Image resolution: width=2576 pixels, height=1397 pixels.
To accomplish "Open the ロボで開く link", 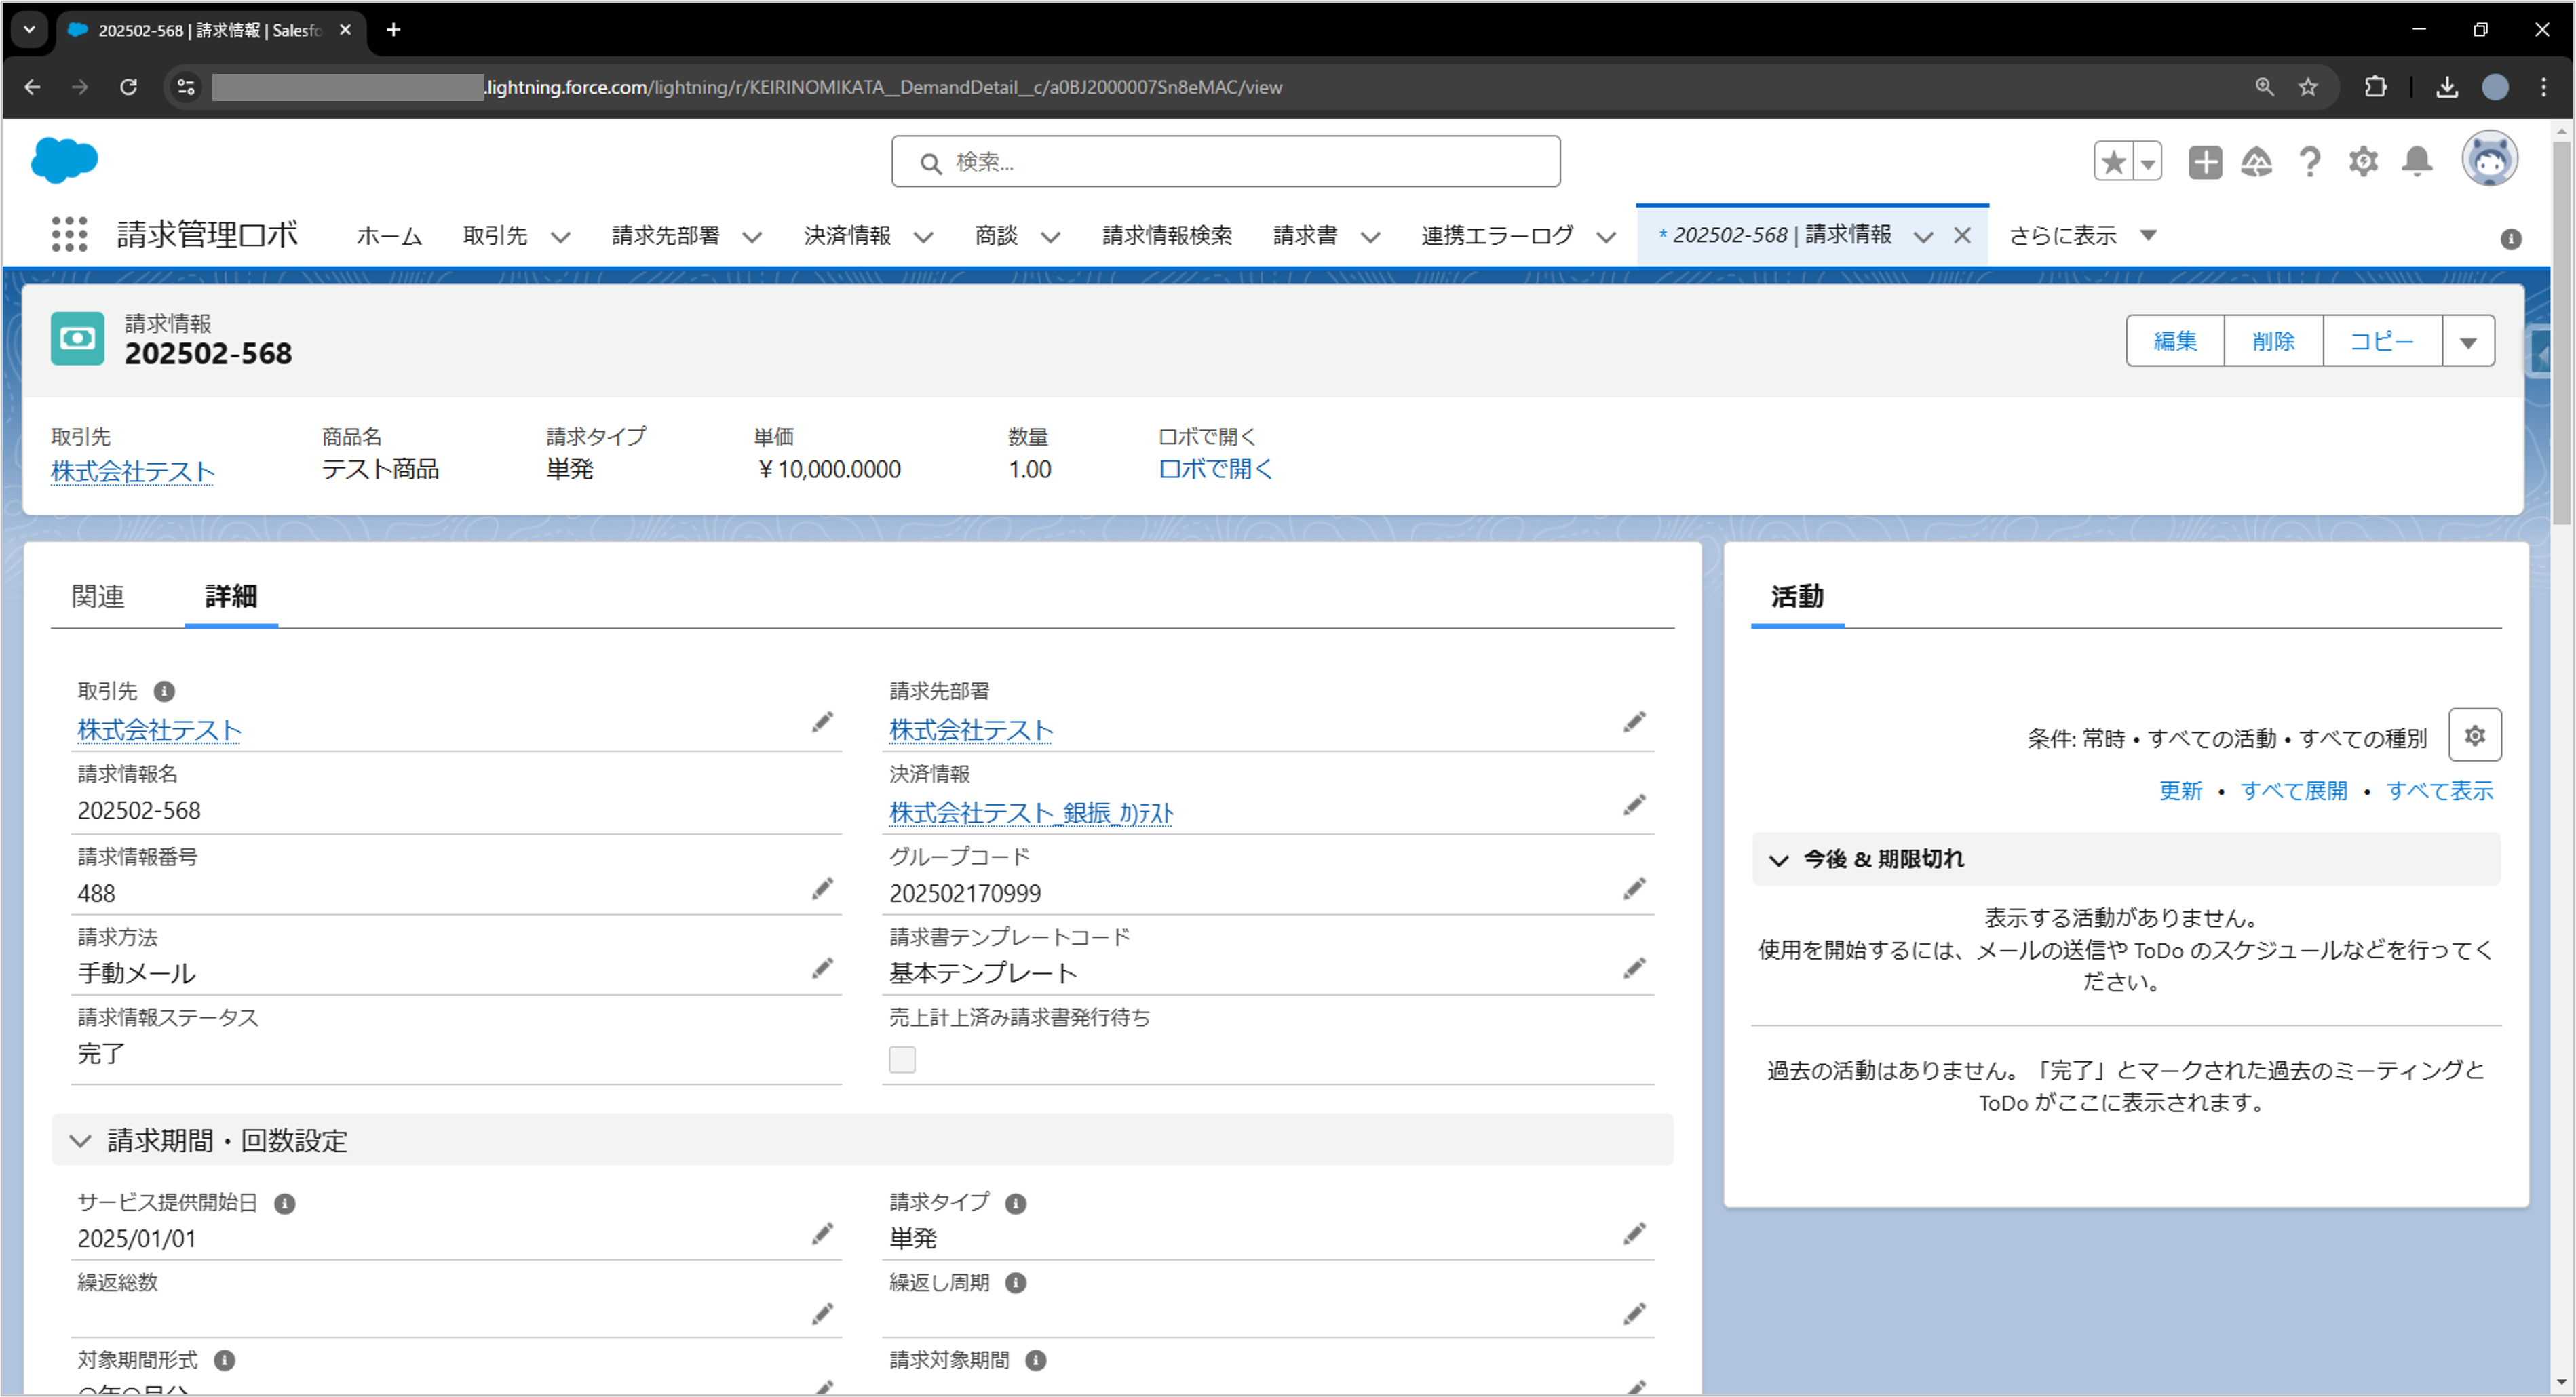I will tap(1215, 470).
